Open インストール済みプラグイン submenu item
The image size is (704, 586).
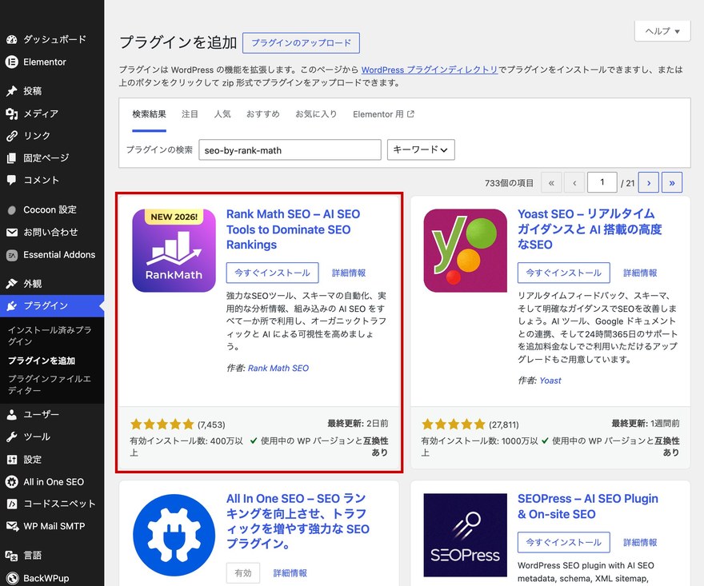pos(50,336)
